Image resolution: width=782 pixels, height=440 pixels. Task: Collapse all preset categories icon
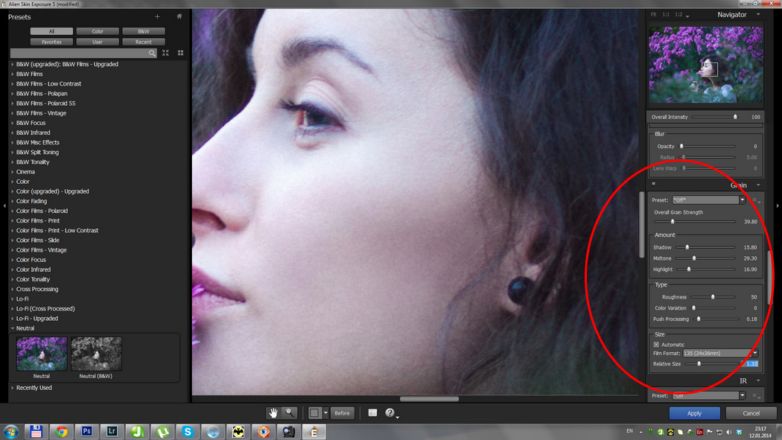[x=165, y=53]
